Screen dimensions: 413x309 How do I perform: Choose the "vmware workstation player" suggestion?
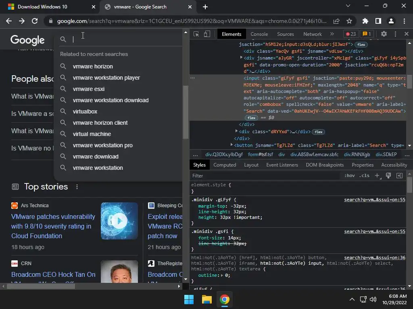pyautogui.click(x=118, y=78)
